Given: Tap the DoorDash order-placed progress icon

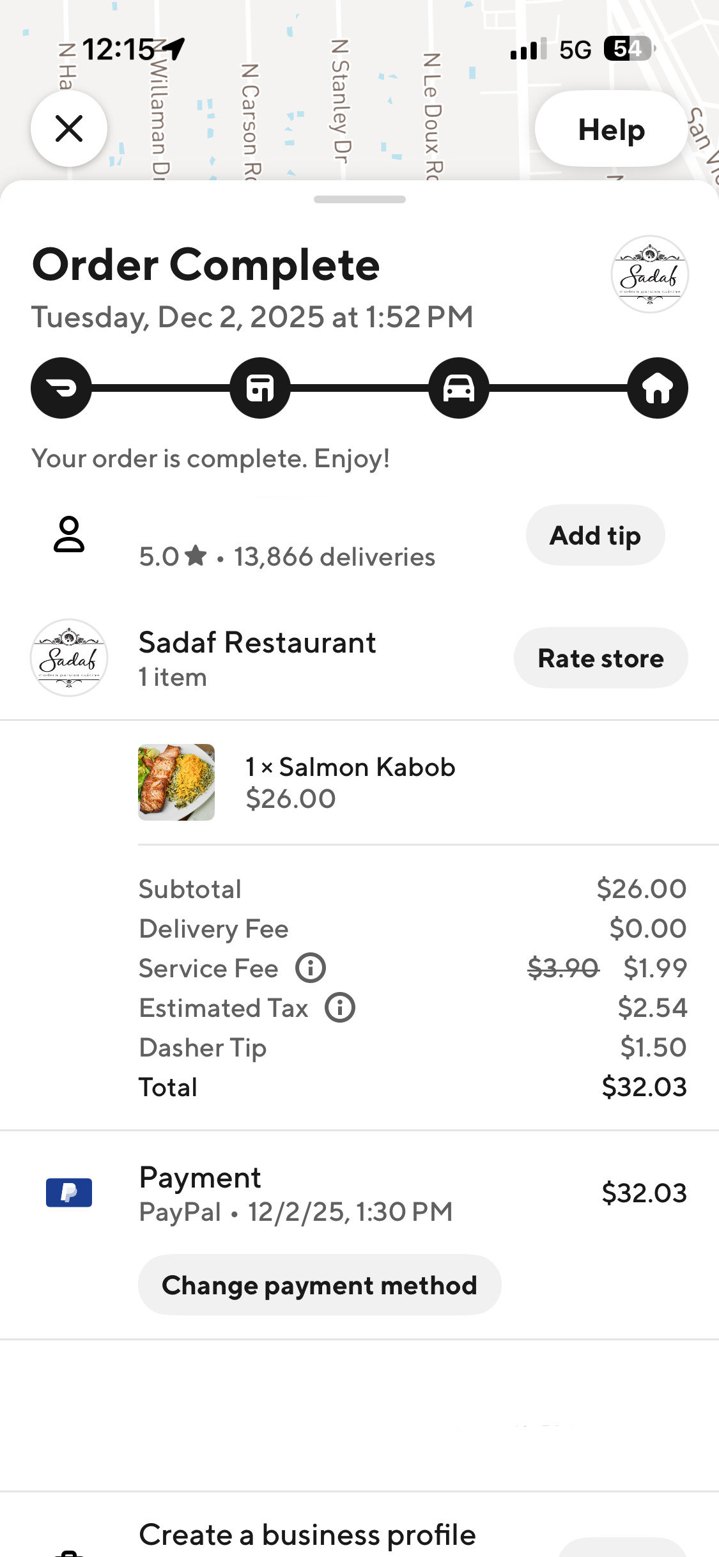Looking at the screenshot, I should [x=61, y=388].
